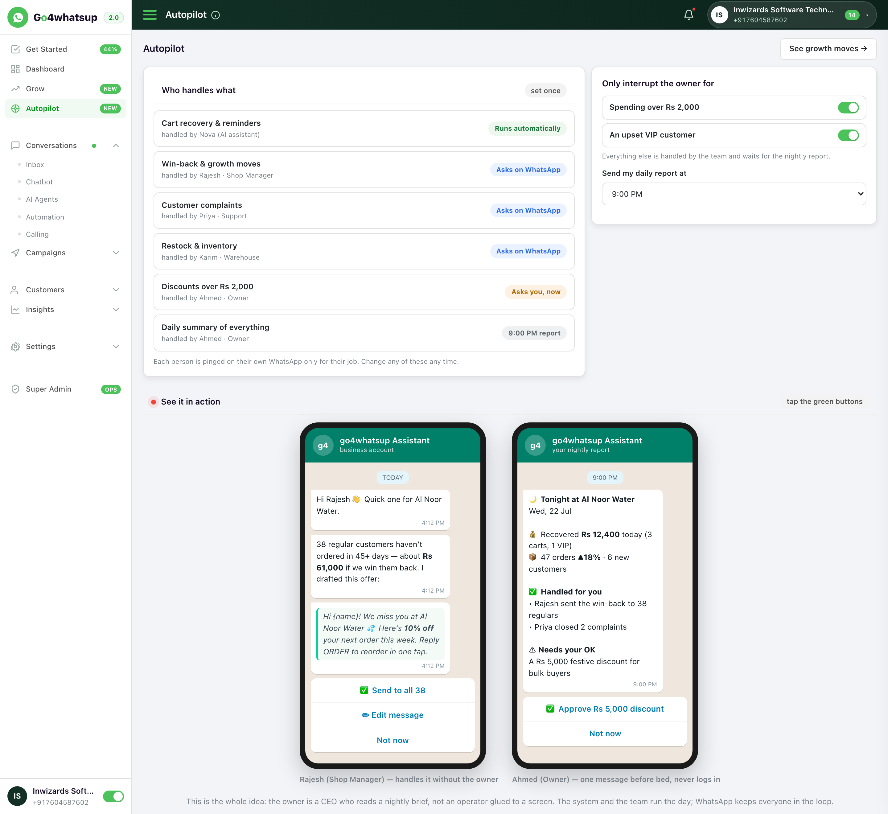Click the info icon beside Autopilot title
The image size is (888, 814).
click(x=216, y=15)
